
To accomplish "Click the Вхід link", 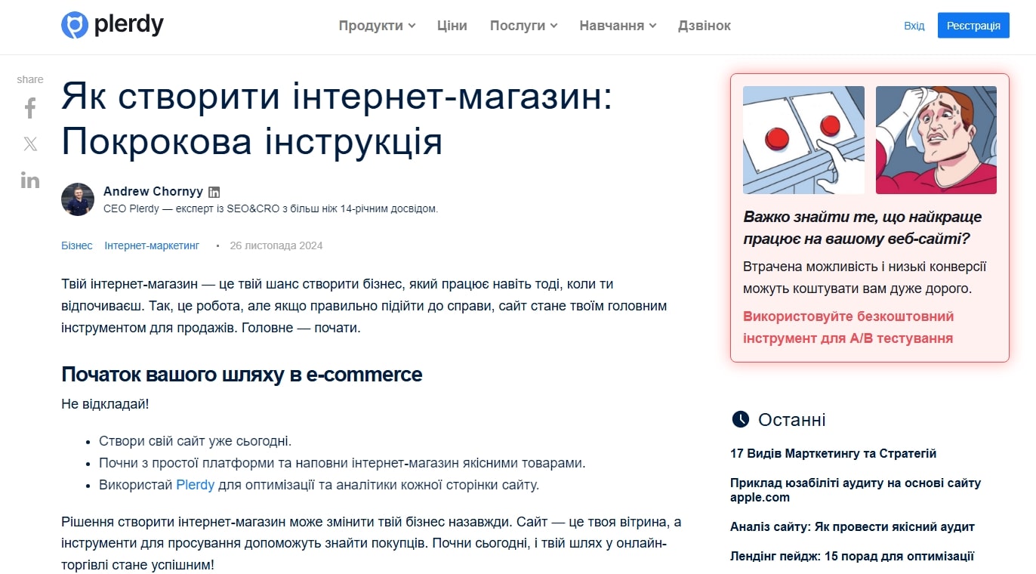I will click(914, 25).
